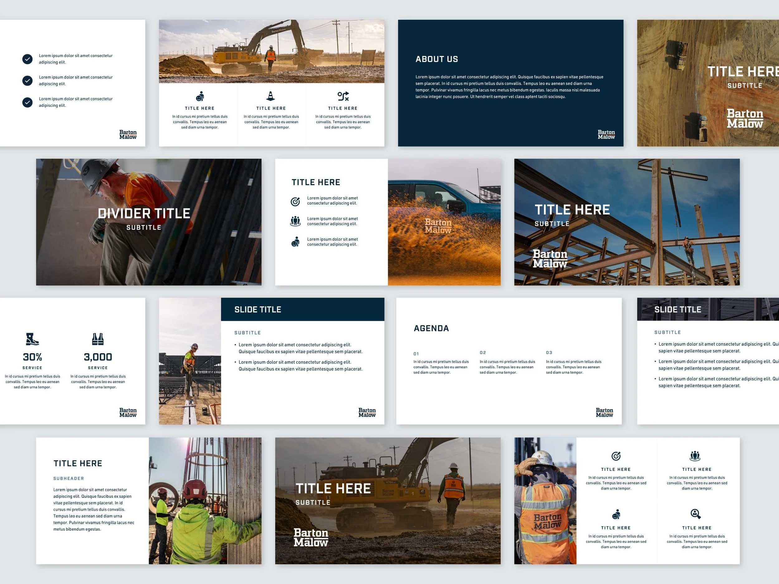Select the SERVICE label under 3,000
Image resolution: width=779 pixels, height=584 pixels.
98,368
